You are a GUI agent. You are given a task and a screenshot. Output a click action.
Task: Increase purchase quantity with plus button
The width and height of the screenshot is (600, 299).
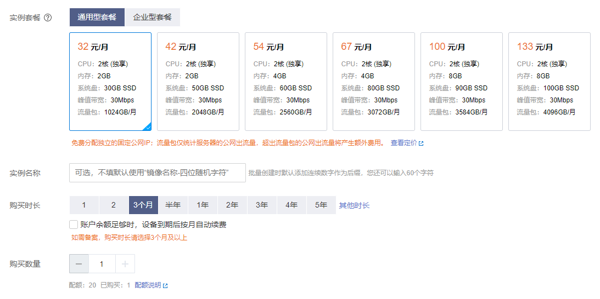[x=125, y=264]
